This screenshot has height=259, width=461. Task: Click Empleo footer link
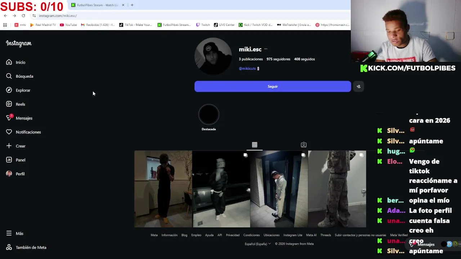coord(196,235)
